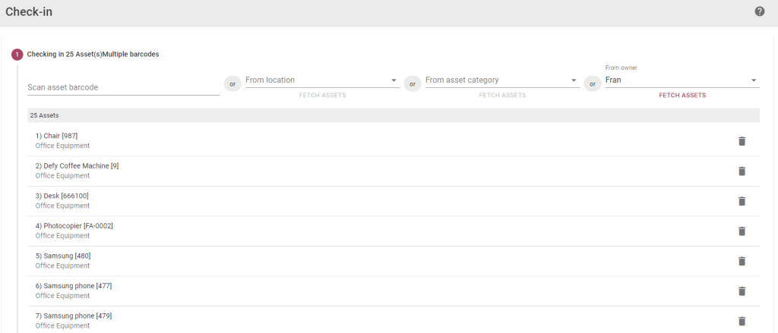The image size is (778, 333).
Task: Delete the Samsung [480] asset
Action: point(742,261)
